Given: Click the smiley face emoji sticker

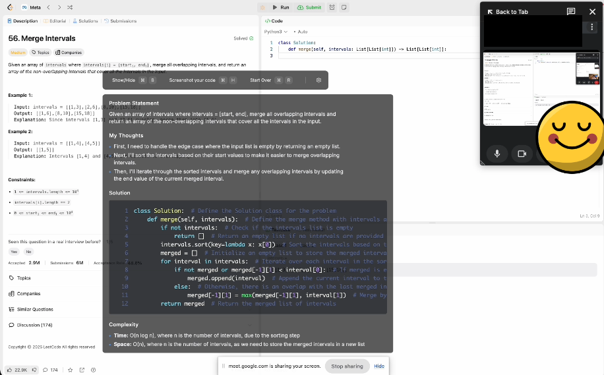Looking at the screenshot, I should [x=570, y=136].
